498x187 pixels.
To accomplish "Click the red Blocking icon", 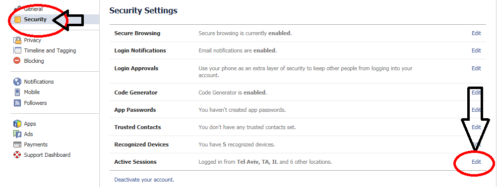I will 17,60.
